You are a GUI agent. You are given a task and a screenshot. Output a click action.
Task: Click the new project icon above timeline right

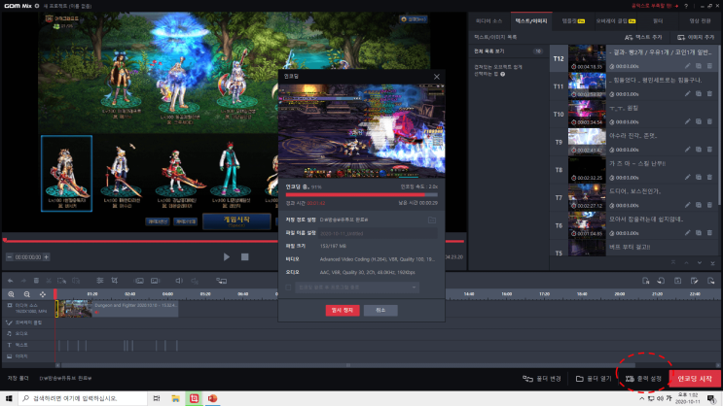[x=645, y=281]
